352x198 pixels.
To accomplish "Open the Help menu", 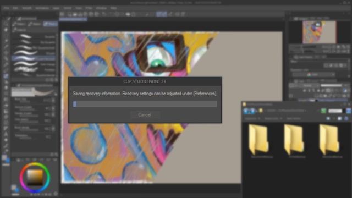I will pyautogui.click(x=113, y=8).
